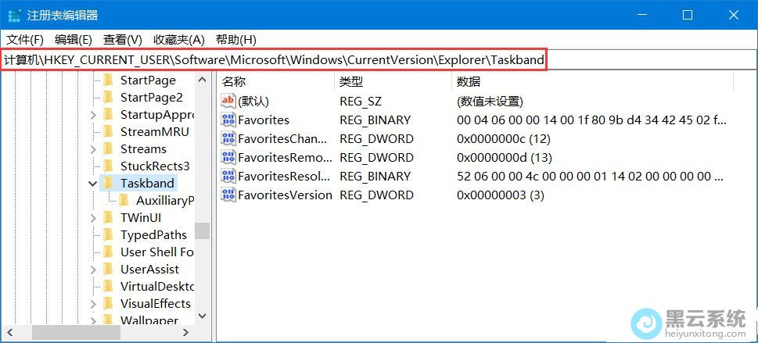Click the tree vertical scrollbar down arrow

(202, 316)
